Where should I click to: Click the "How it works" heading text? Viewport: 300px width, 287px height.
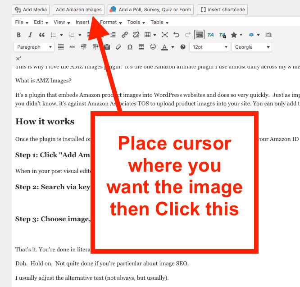[45, 121]
